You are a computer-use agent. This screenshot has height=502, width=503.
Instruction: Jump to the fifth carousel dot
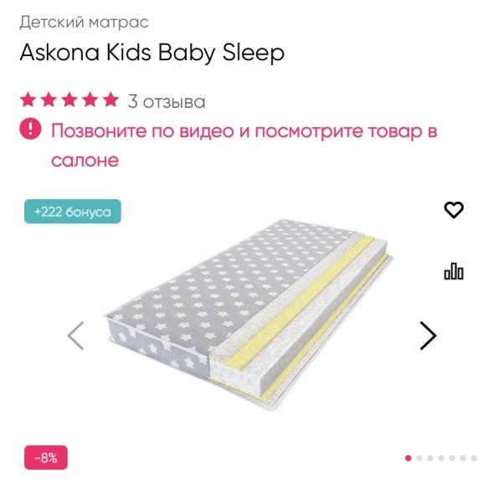pos(452,458)
